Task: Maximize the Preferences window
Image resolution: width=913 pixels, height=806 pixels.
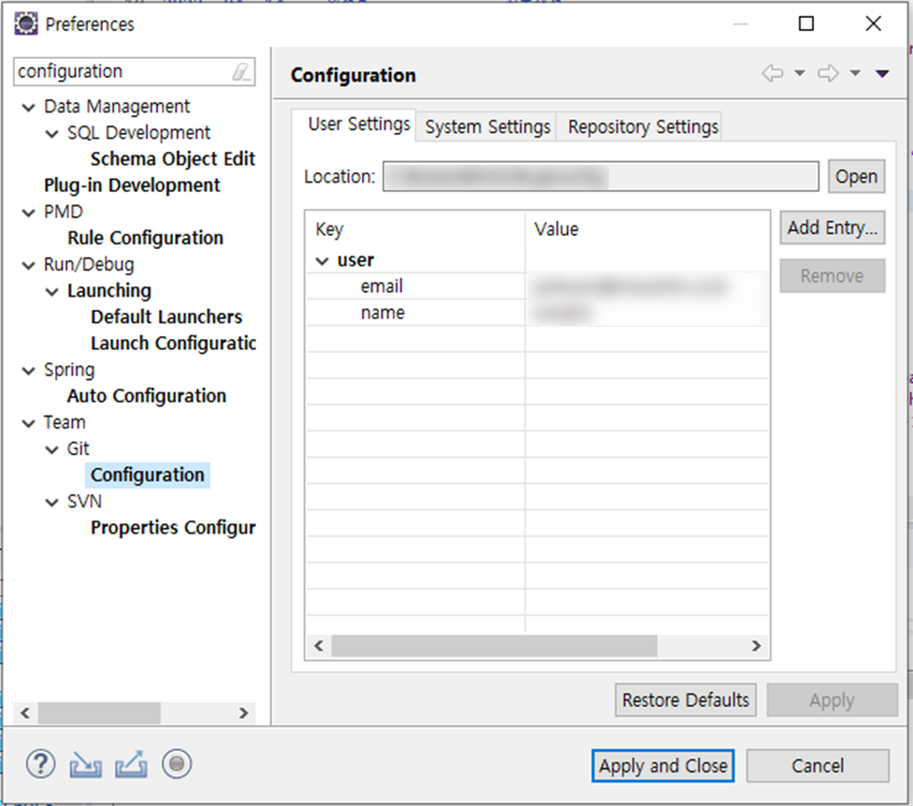Action: coord(806,24)
